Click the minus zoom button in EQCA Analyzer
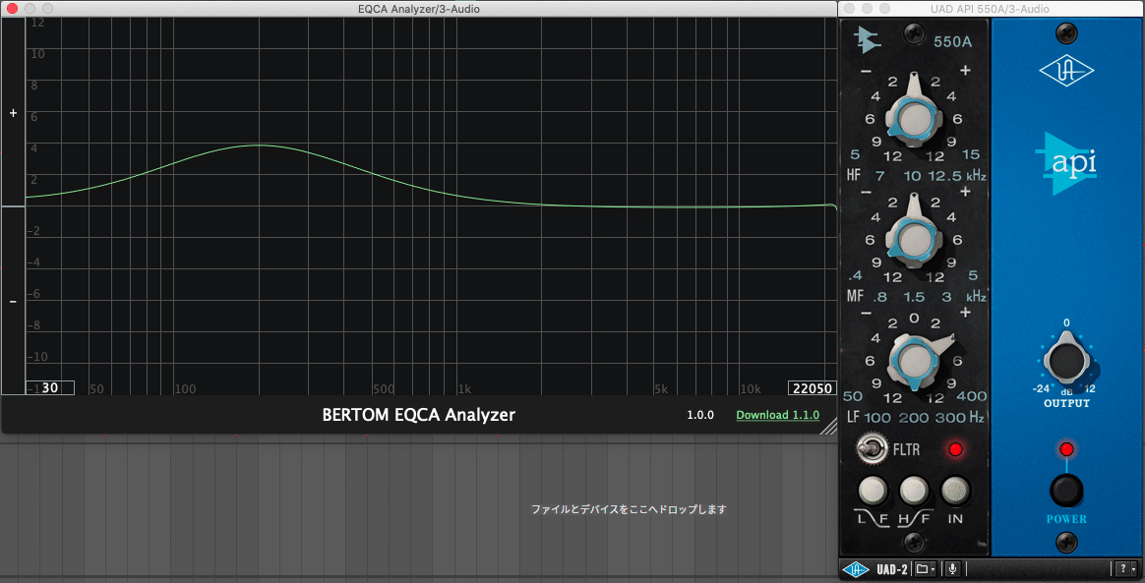 [13, 302]
